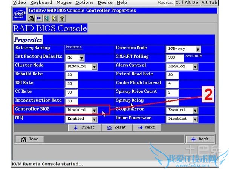Screen dimensions: 231x171
Task: Click the exit application toolbar icon
Action: (x=47, y=18)
